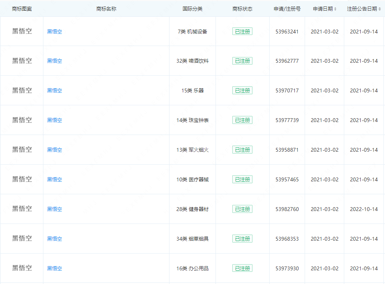
Task: Sort by 申请日期 using its sort arrows
Action: click(335, 9)
